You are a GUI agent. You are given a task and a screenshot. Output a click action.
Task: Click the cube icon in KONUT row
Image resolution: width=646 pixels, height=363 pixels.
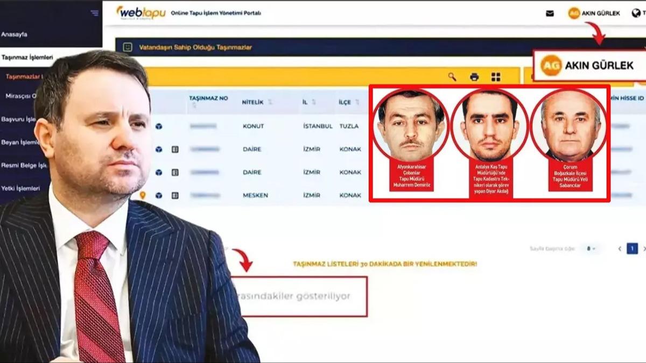159,126
